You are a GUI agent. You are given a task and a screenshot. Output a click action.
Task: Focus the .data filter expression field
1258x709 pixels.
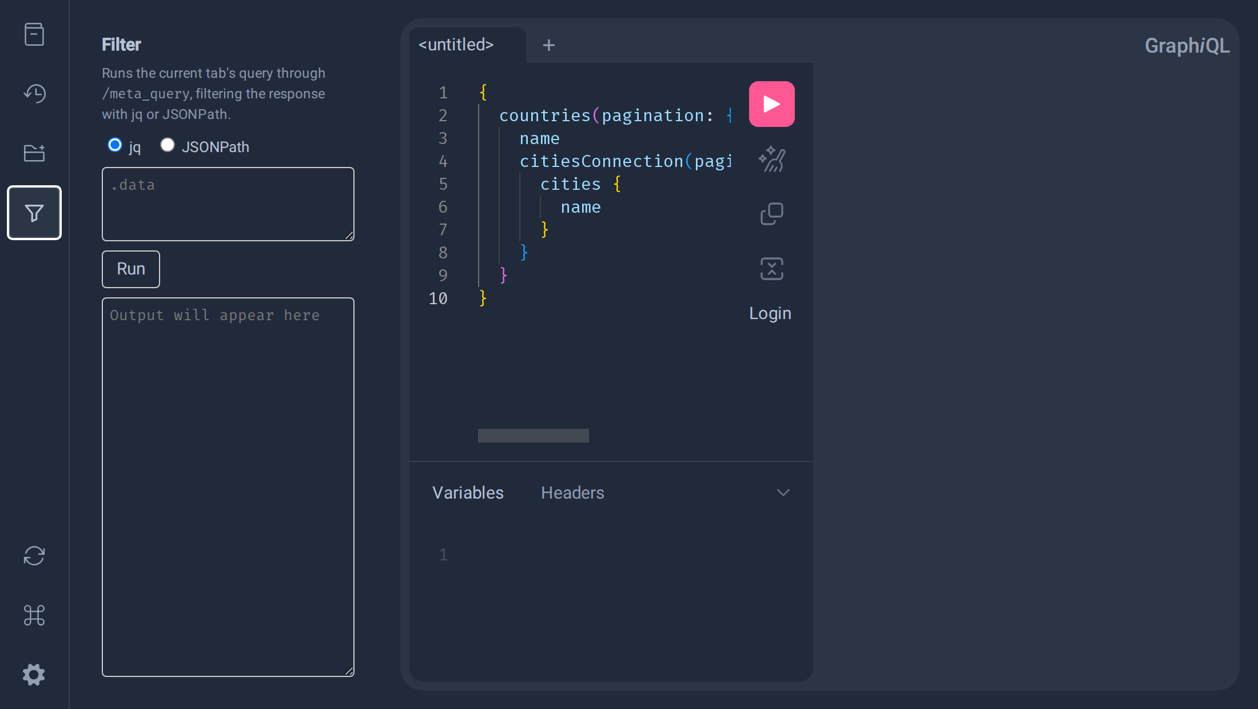(x=228, y=204)
